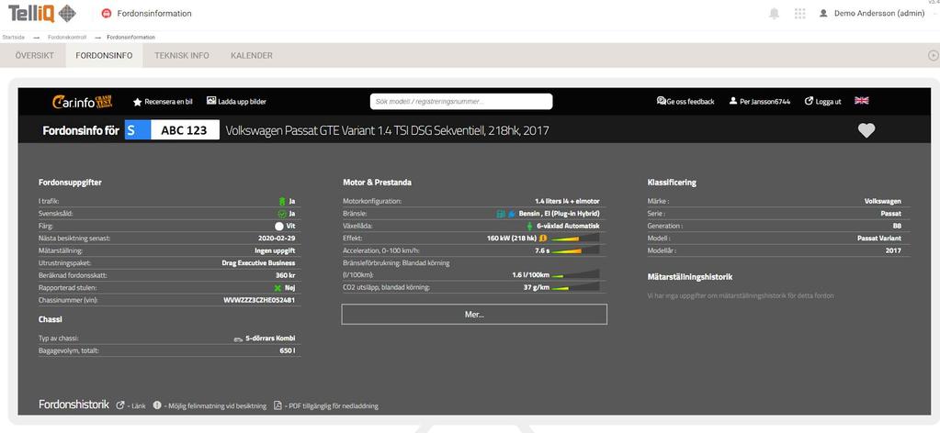Switch language with the UK flag
940x433 pixels.
point(862,101)
